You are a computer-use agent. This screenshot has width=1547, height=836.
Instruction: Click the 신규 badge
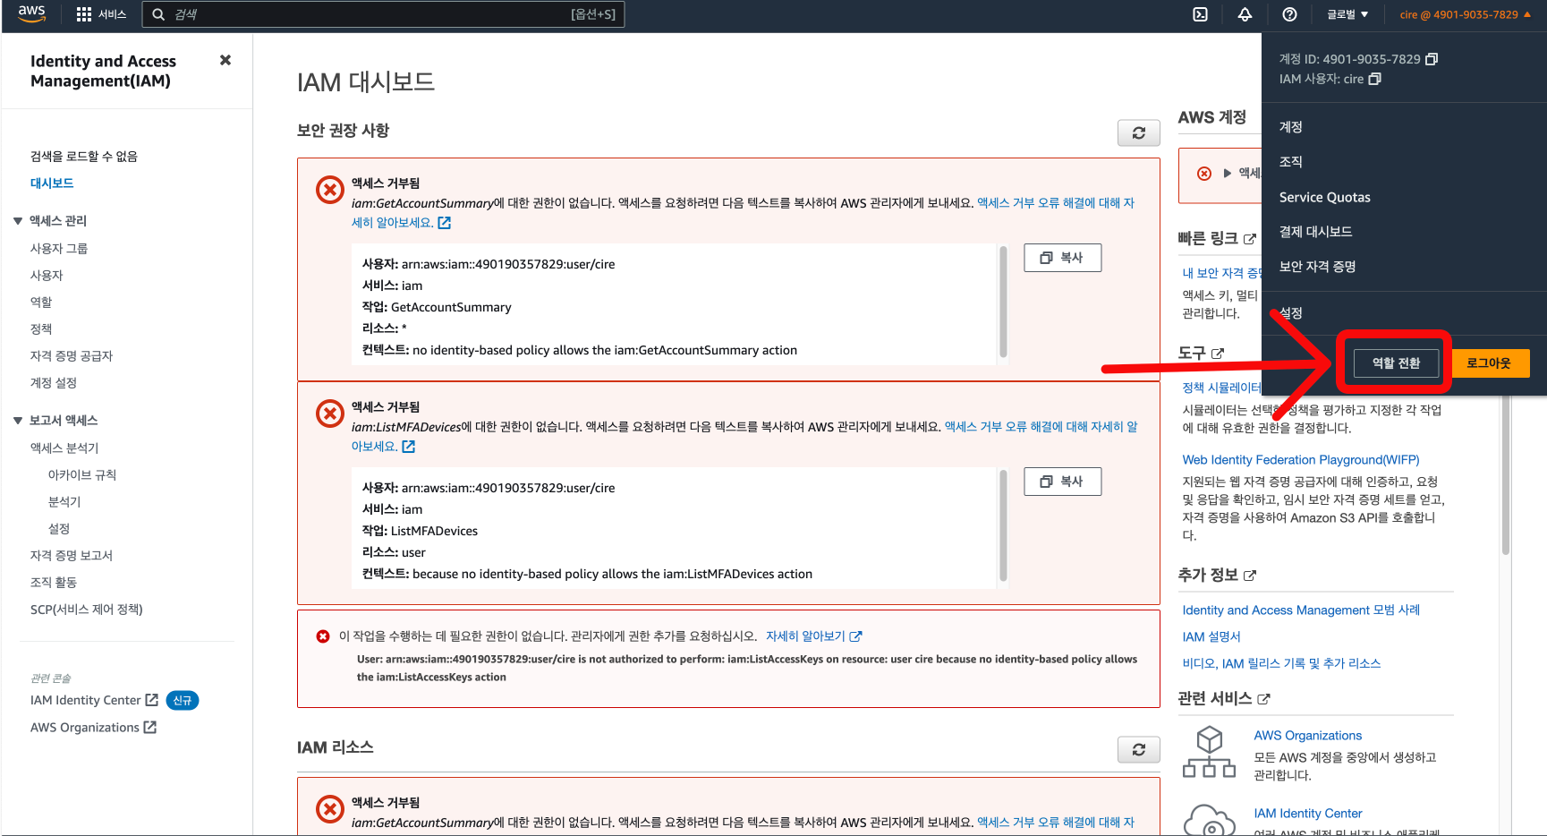183,700
